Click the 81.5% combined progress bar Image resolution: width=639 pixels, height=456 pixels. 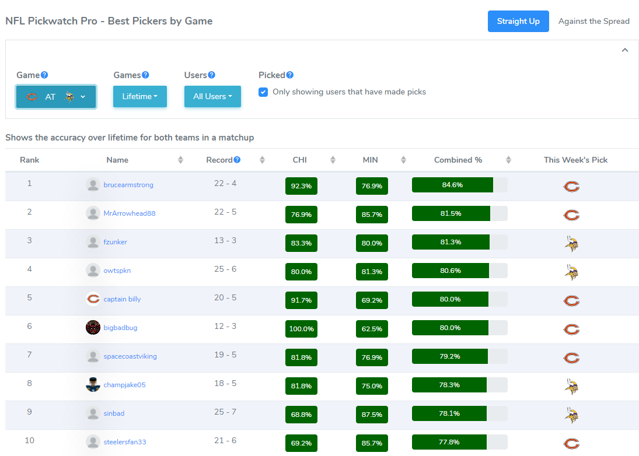[x=460, y=213]
